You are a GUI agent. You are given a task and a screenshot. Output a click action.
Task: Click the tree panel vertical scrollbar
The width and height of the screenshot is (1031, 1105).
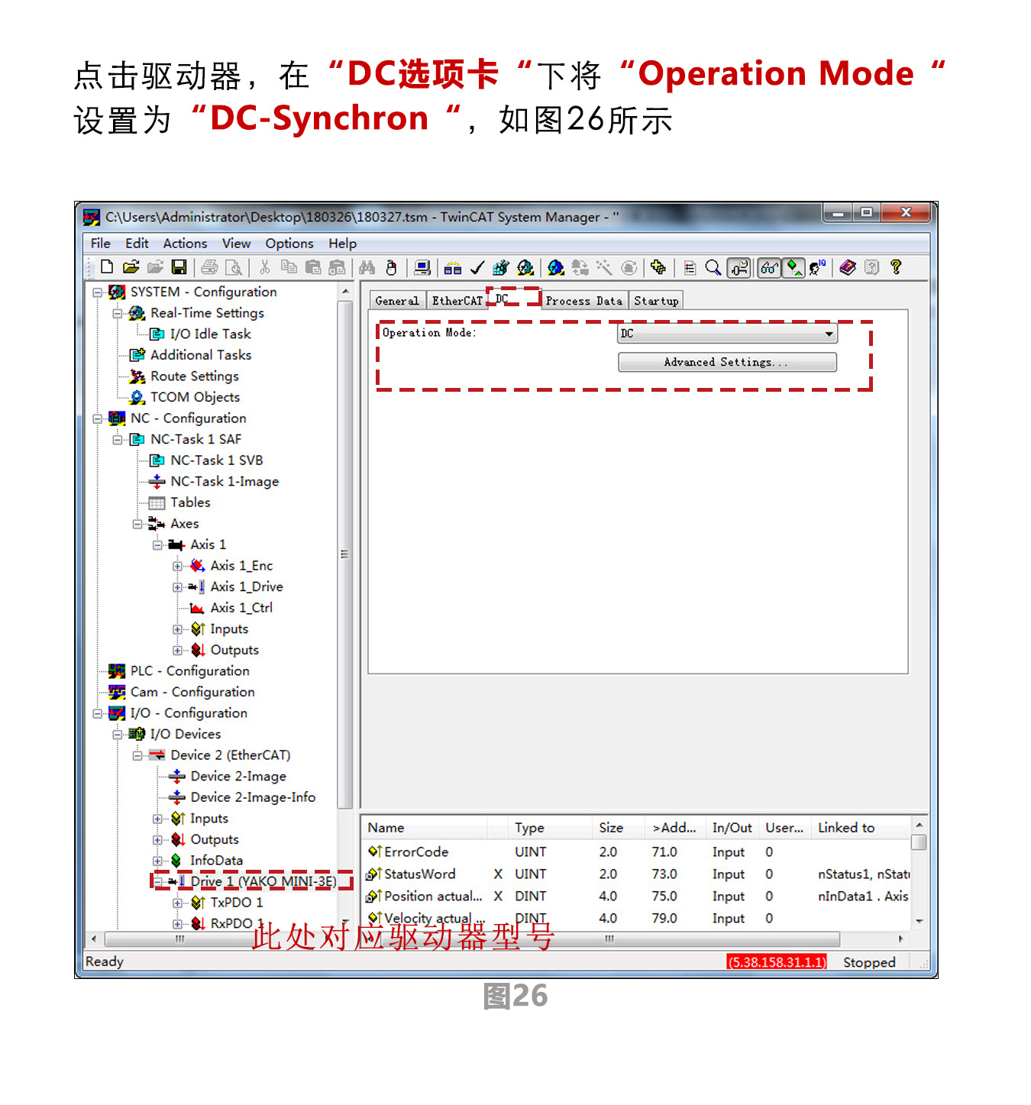click(x=344, y=555)
